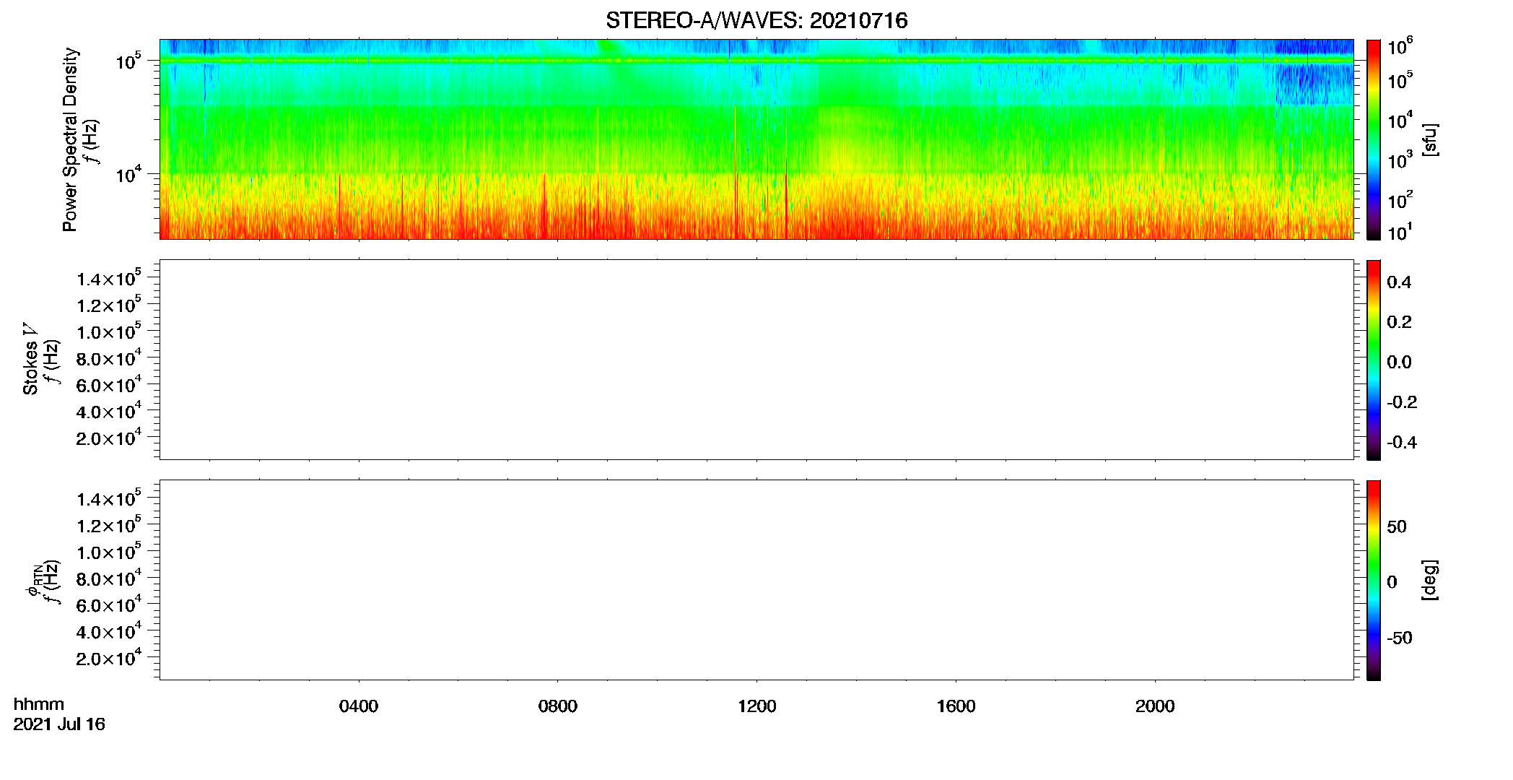The image size is (1513, 780).
Task: Select the 2000 time axis label
Action: pos(1155,706)
